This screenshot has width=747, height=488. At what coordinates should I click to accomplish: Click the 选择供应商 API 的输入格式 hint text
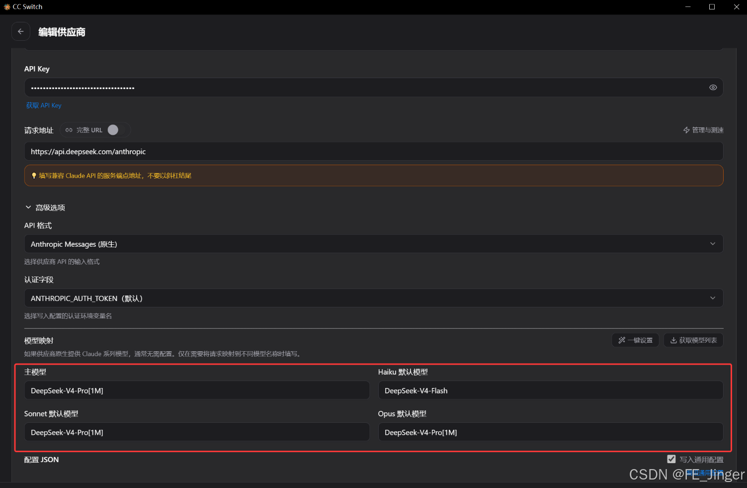point(62,262)
